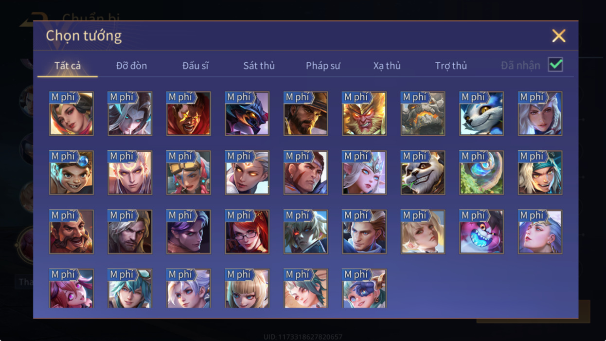The width and height of the screenshot is (606, 341).
Task: Show the Pháp sư heroes tab
Action: click(x=323, y=66)
